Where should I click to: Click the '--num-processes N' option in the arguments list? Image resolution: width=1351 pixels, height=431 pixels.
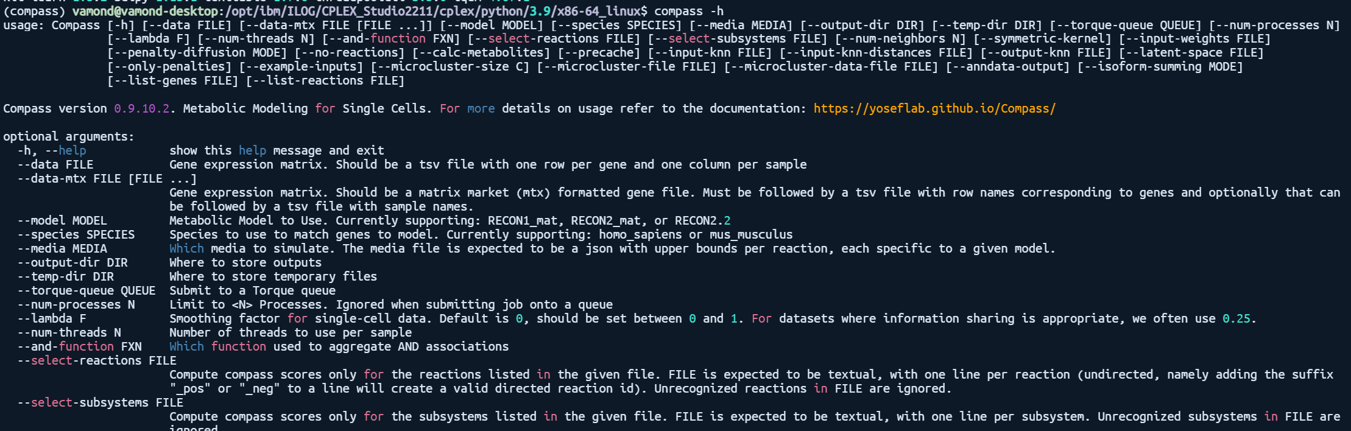pos(76,304)
